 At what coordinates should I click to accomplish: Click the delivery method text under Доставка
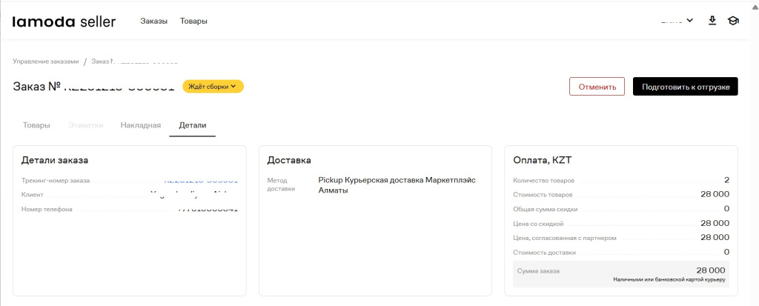(397, 184)
